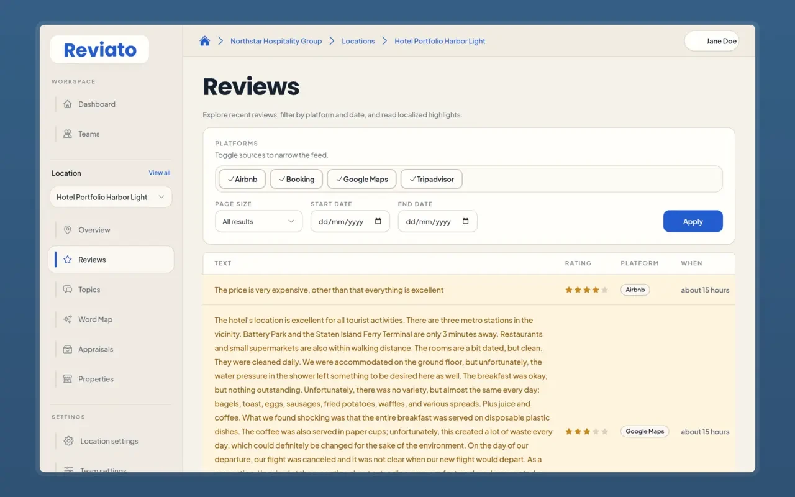Viewport: 795px width, 497px height.
Task: Click Hotel Portfolio Harbor Light breadcrumb link
Action: tap(440, 41)
